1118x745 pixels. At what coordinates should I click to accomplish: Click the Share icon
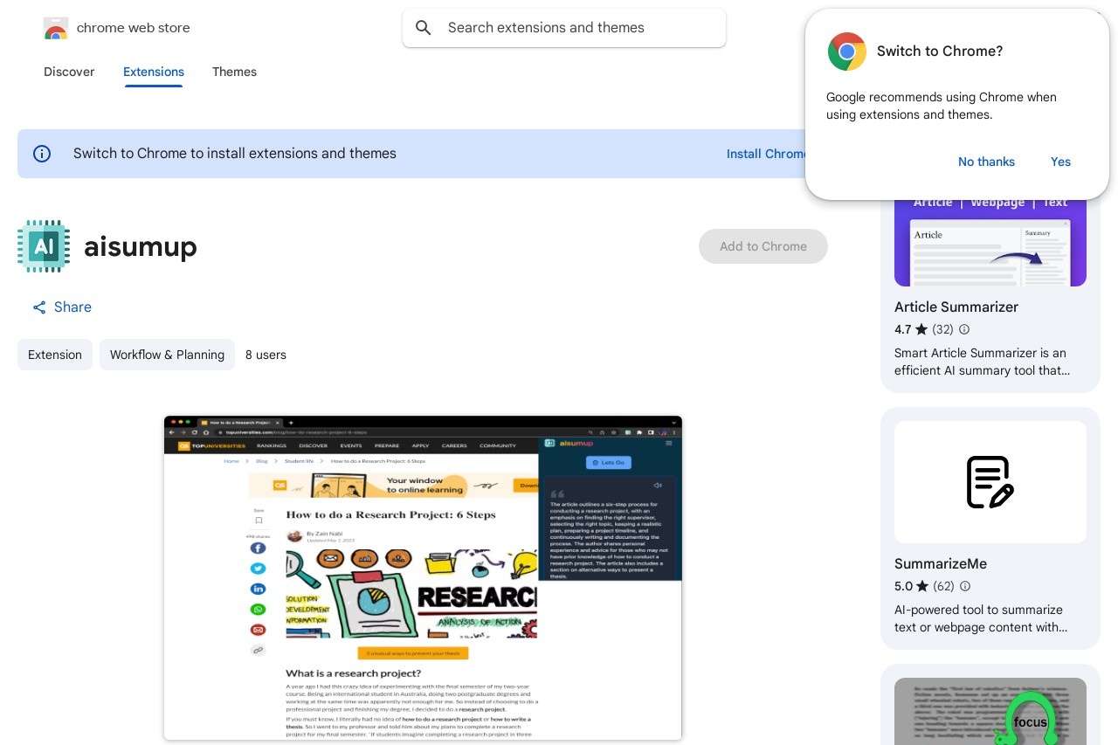pos(39,307)
